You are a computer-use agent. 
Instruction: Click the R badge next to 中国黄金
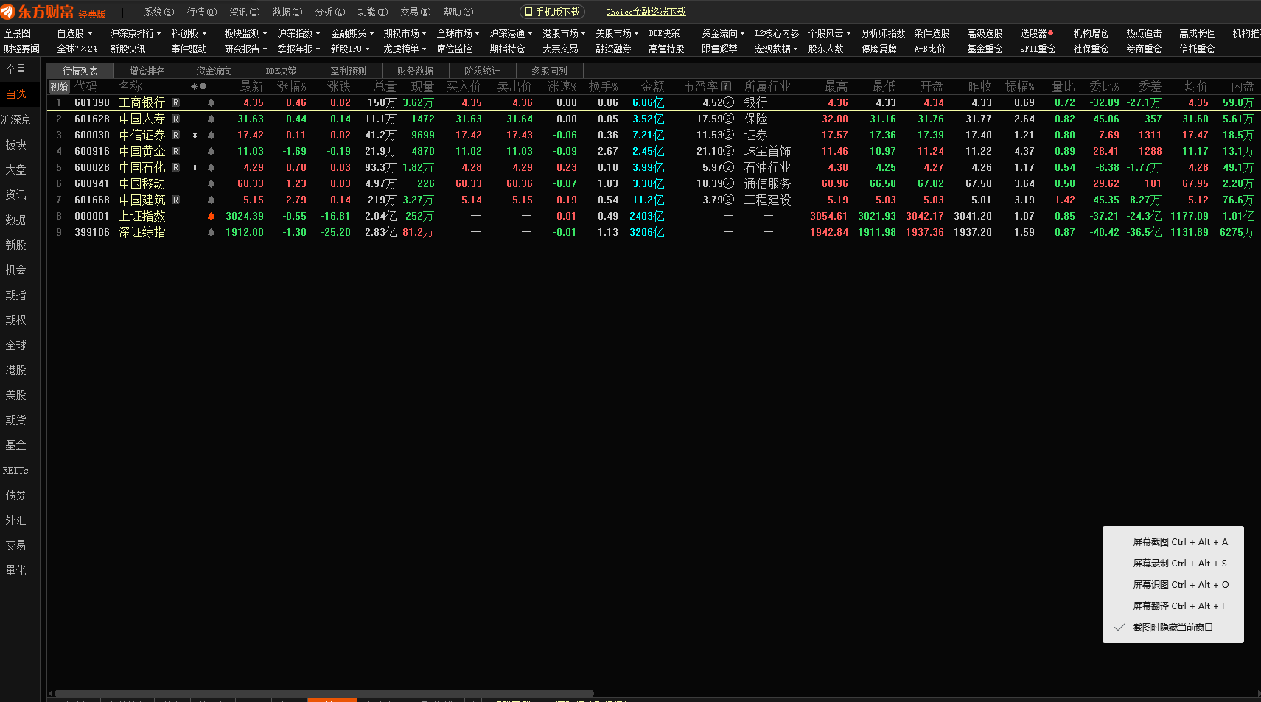(x=175, y=152)
